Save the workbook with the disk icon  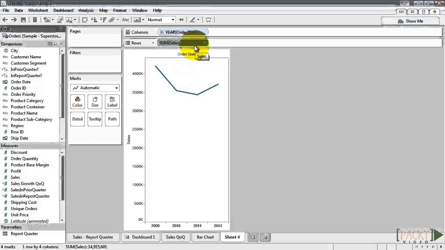tap(23, 20)
